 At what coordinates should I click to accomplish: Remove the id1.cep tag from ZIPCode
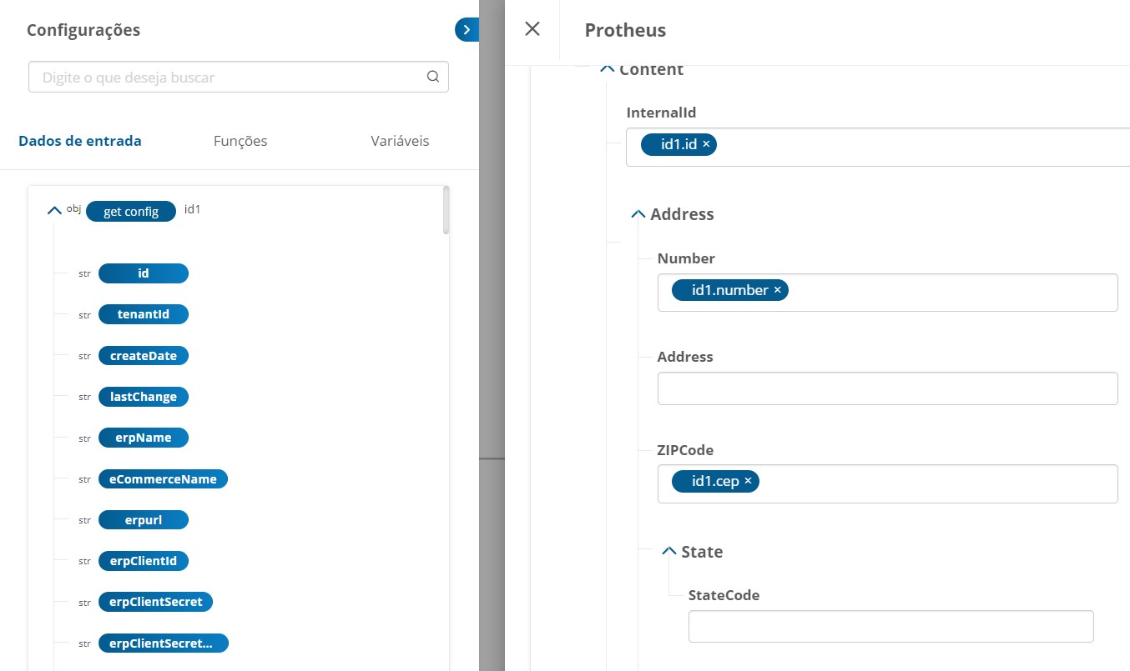click(748, 481)
